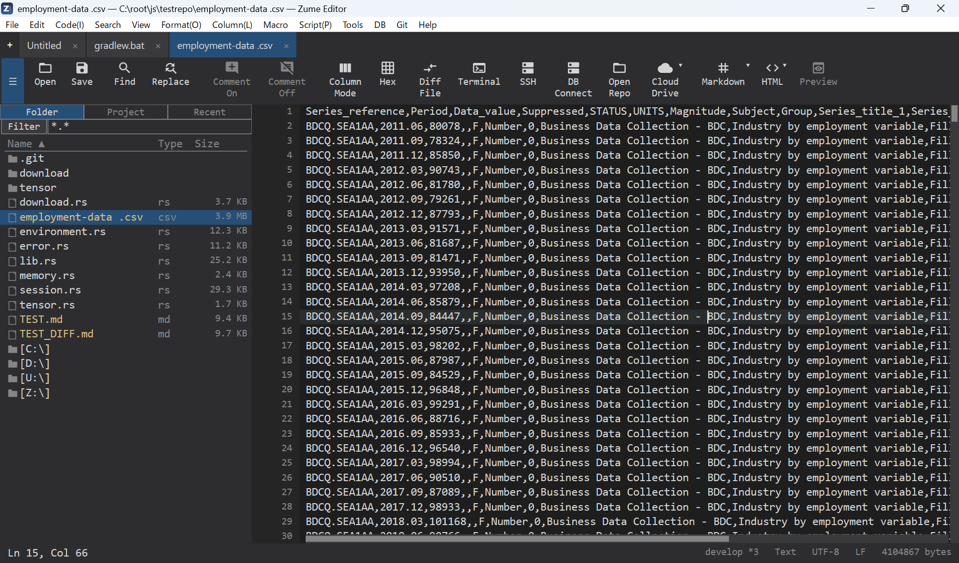The height and width of the screenshot is (563, 959).
Task: Add a new tab with plus button
Action: click(x=9, y=45)
